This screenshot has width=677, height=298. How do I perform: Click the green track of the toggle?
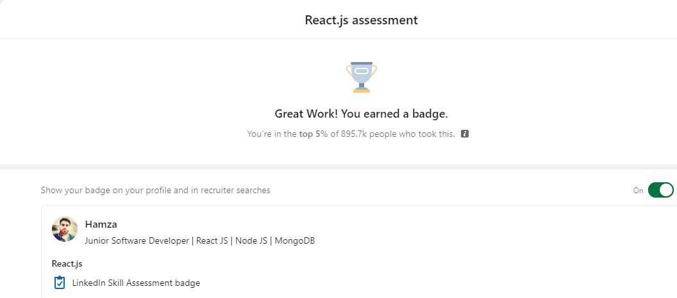[654, 190]
